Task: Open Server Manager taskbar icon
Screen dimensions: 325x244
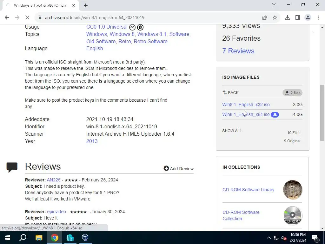Action: (x=70, y=238)
